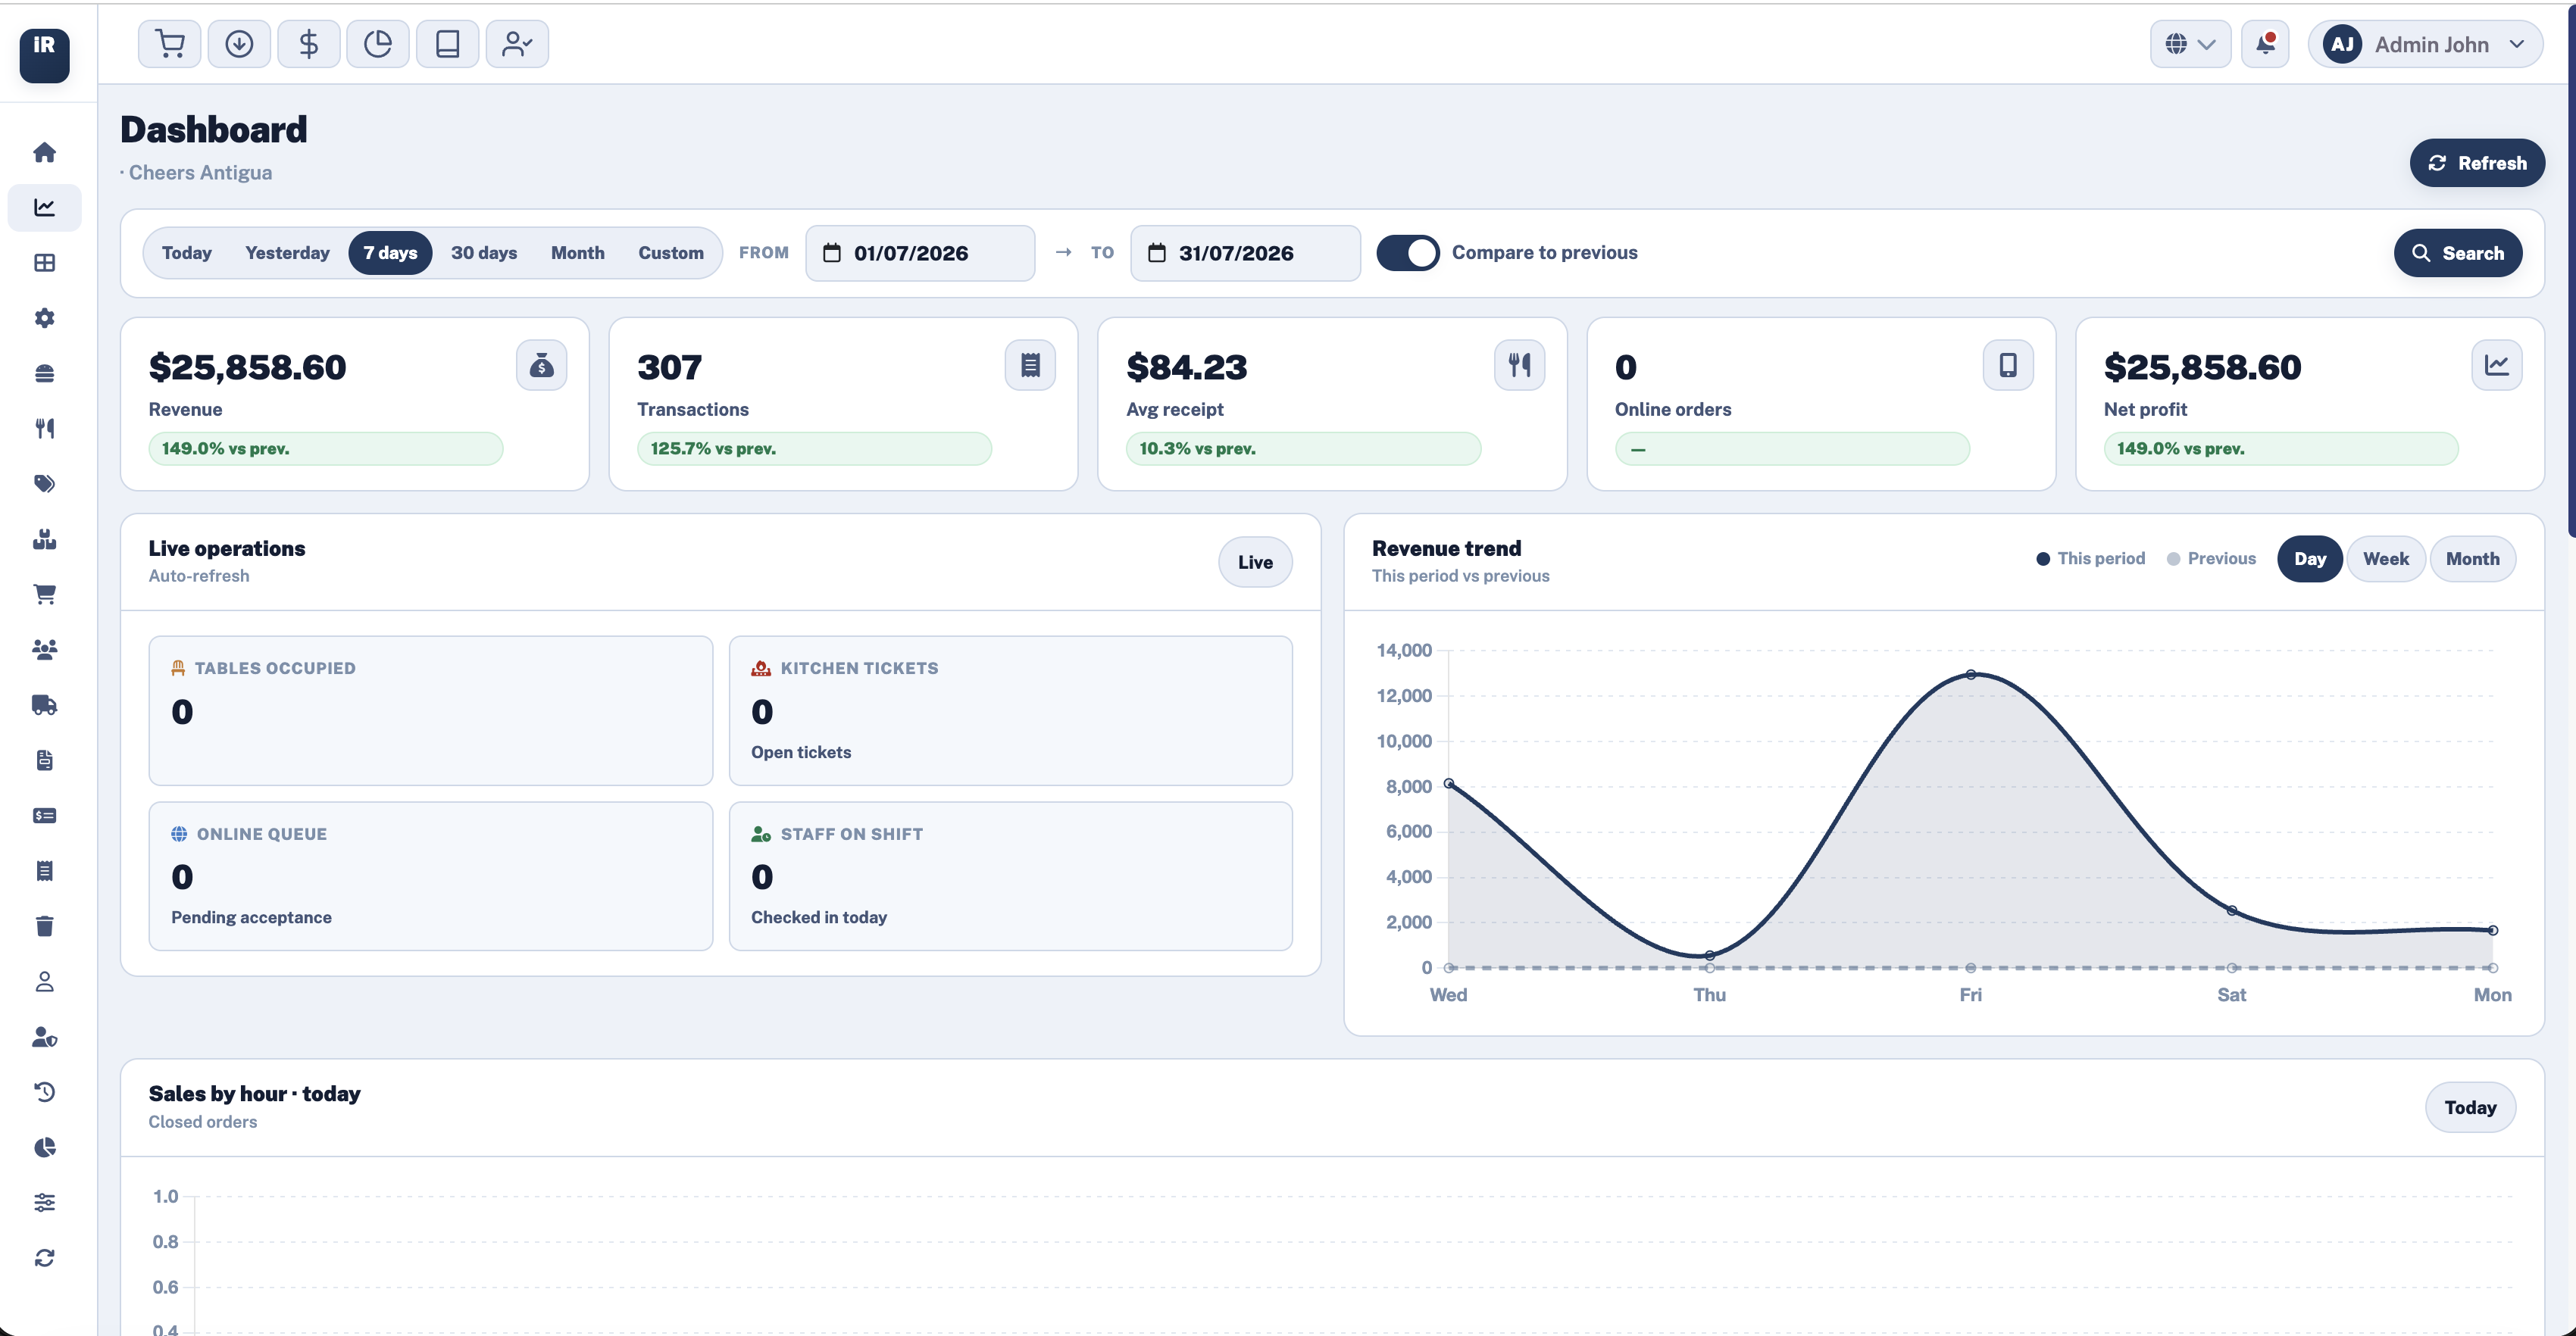Click the Search button
The height and width of the screenshot is (1336, 2576).
2458,253
